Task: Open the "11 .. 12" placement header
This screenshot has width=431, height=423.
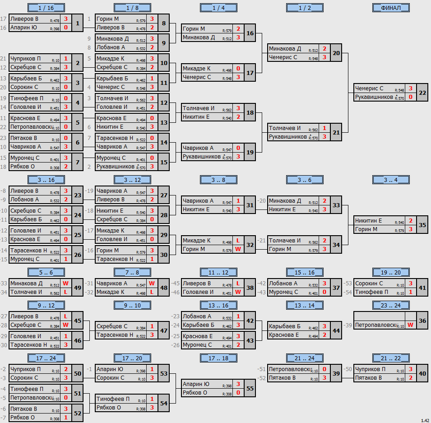Action: [218, 272]
